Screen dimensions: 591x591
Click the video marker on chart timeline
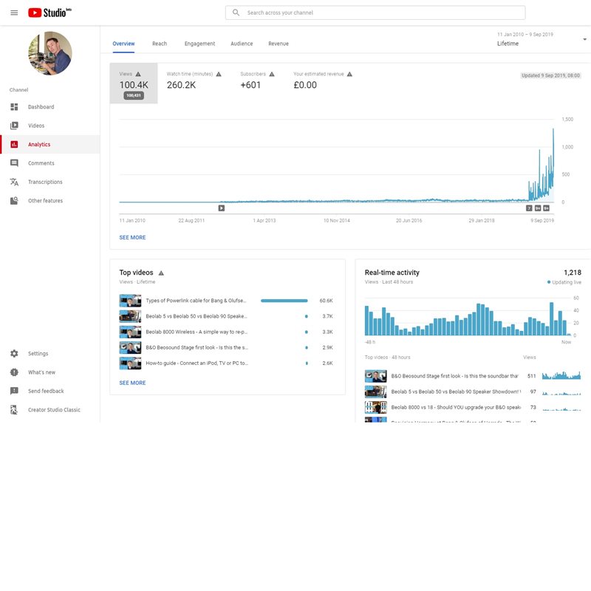[221, 208]
